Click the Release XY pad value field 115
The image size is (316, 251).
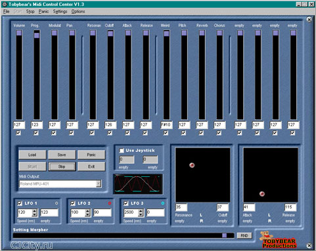point(290,207)
